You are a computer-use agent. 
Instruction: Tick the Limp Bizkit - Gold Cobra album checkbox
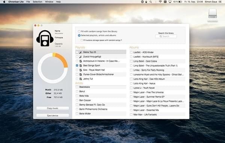[131, 61]
